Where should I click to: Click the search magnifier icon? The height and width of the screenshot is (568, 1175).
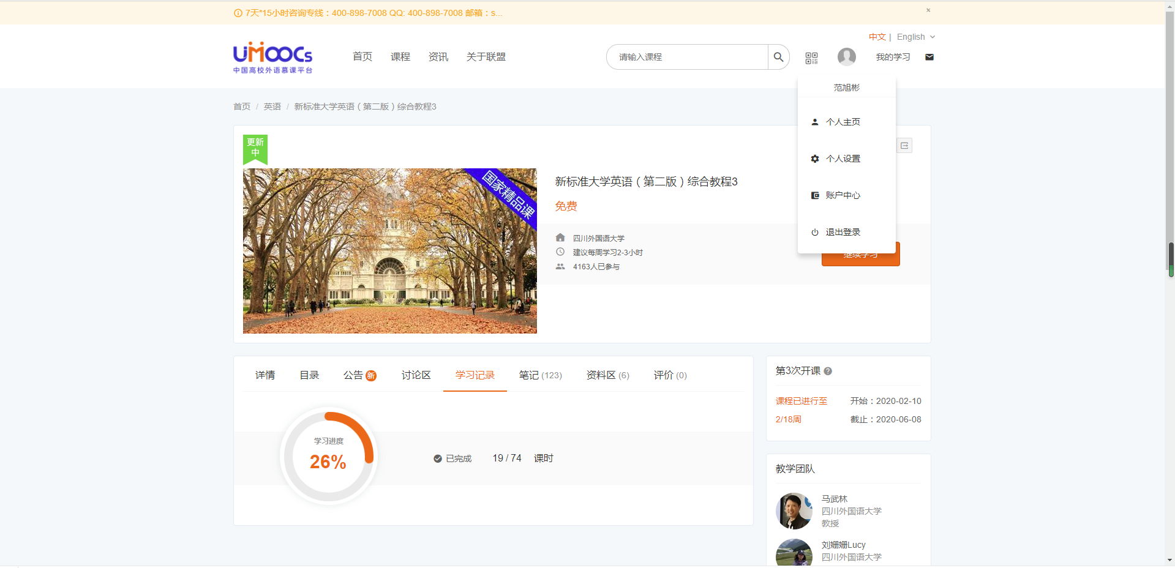778,57
